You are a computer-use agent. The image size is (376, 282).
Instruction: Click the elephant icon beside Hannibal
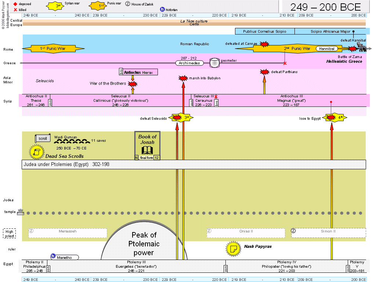pyautogui.click(x=361, y=47)
